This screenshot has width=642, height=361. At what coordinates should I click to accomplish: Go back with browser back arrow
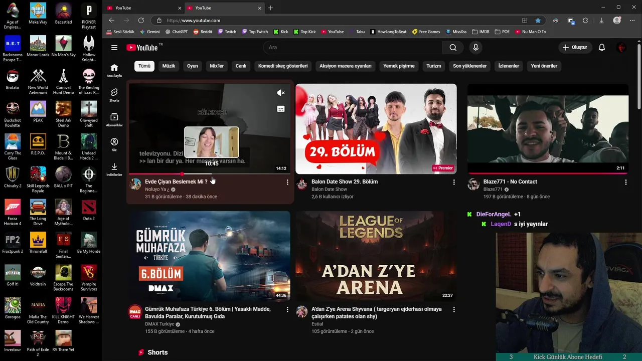click(x=111, y=21)
